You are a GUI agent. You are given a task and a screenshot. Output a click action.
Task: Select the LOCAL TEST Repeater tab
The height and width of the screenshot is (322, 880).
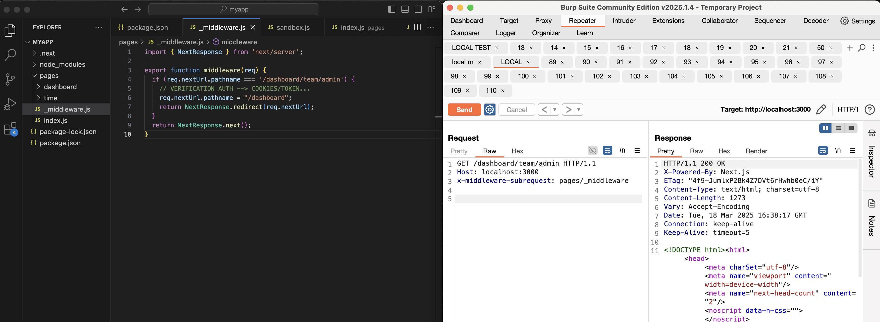(x=471, y=48)
